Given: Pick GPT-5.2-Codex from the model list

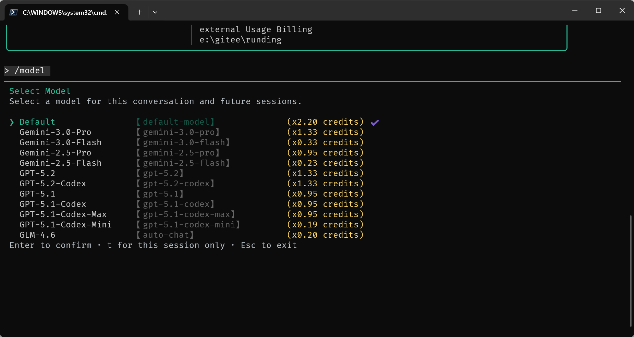Looking at the screenshot, I should (x=53, y=184).
